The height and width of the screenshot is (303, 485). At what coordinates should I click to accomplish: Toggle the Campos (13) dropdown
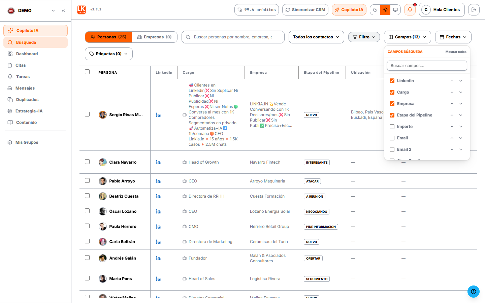pos(408,37)
